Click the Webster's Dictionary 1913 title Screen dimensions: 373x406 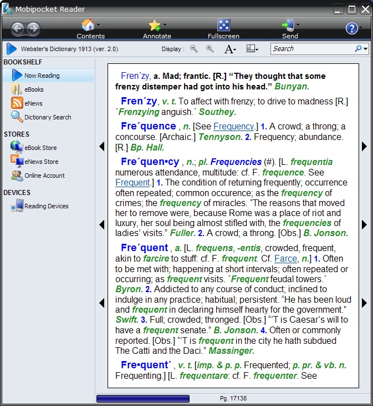tap(69, 49)
